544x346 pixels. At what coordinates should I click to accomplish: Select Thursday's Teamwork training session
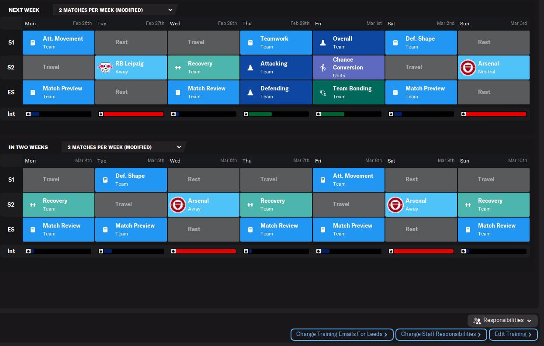tap(276, 42)
